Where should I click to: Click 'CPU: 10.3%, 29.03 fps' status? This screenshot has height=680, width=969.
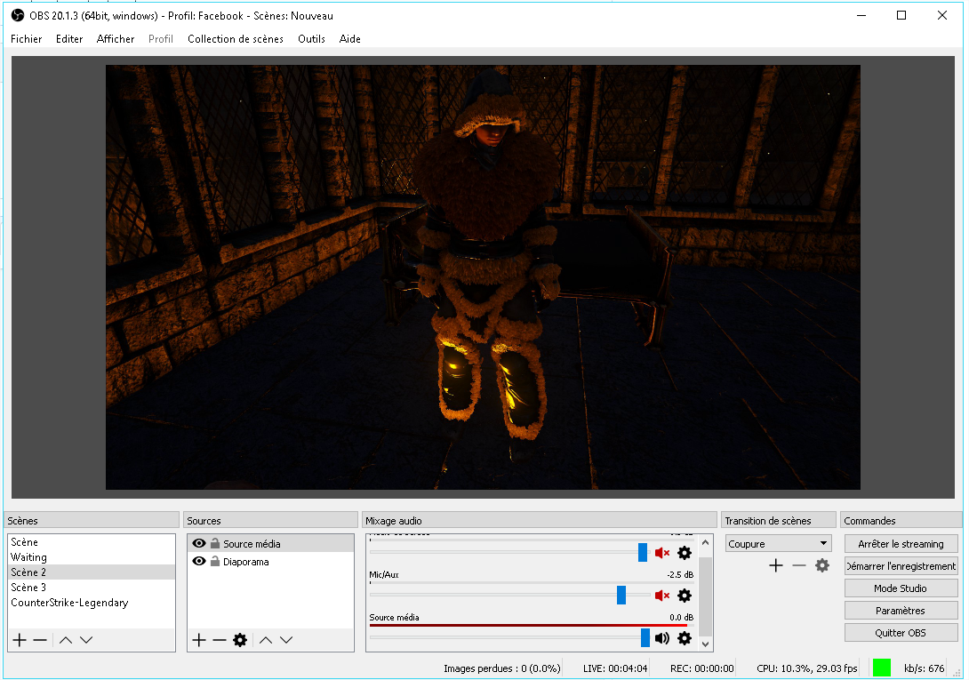point(806,668)
